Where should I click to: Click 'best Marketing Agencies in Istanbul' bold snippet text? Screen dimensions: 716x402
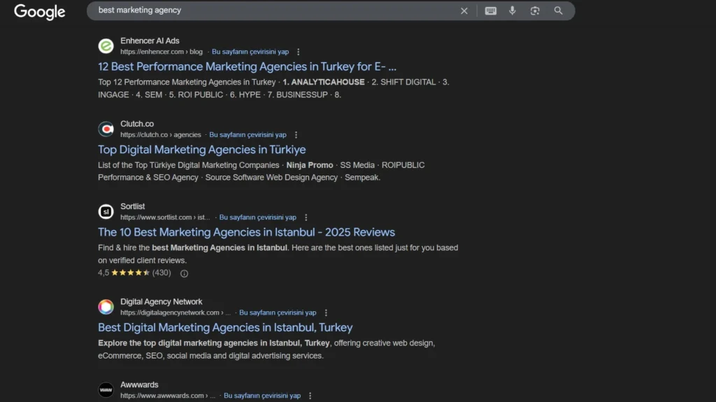pos(220,247)
